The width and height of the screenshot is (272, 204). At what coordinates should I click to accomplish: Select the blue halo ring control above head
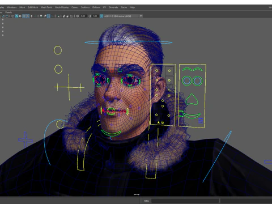[129, 42]
